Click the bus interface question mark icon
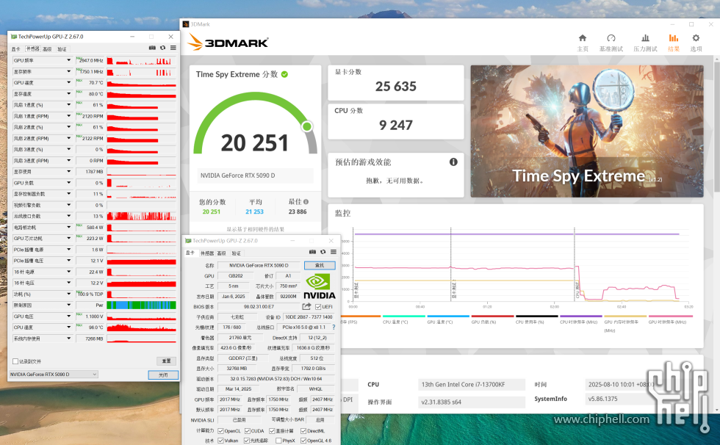The height and width of the screenshot is (445, 720). click(x=334, y=327)
